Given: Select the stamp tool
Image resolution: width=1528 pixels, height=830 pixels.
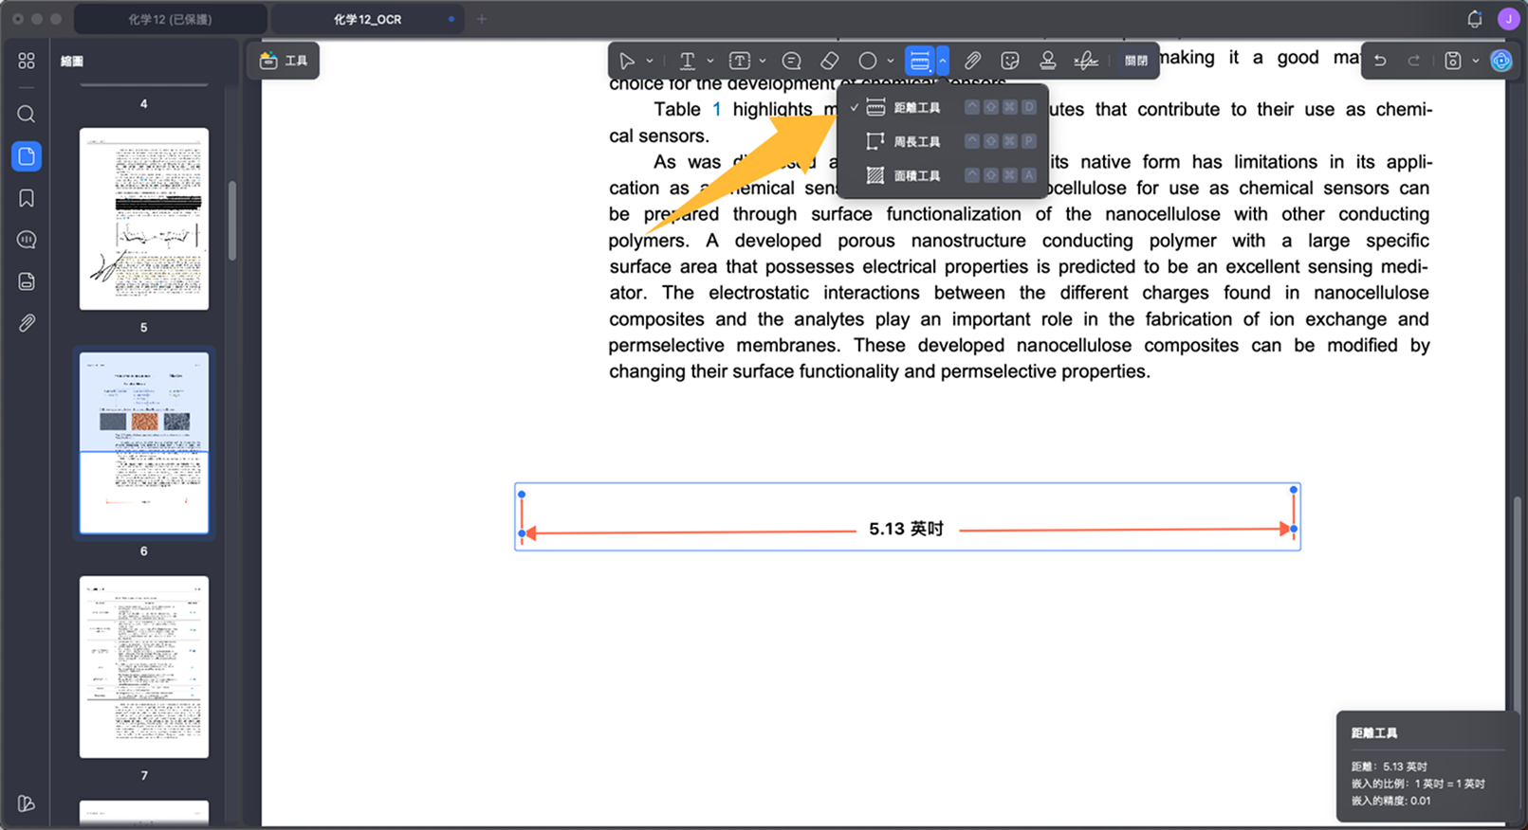Looking at the screenshot, I should tap(1047, 61).
